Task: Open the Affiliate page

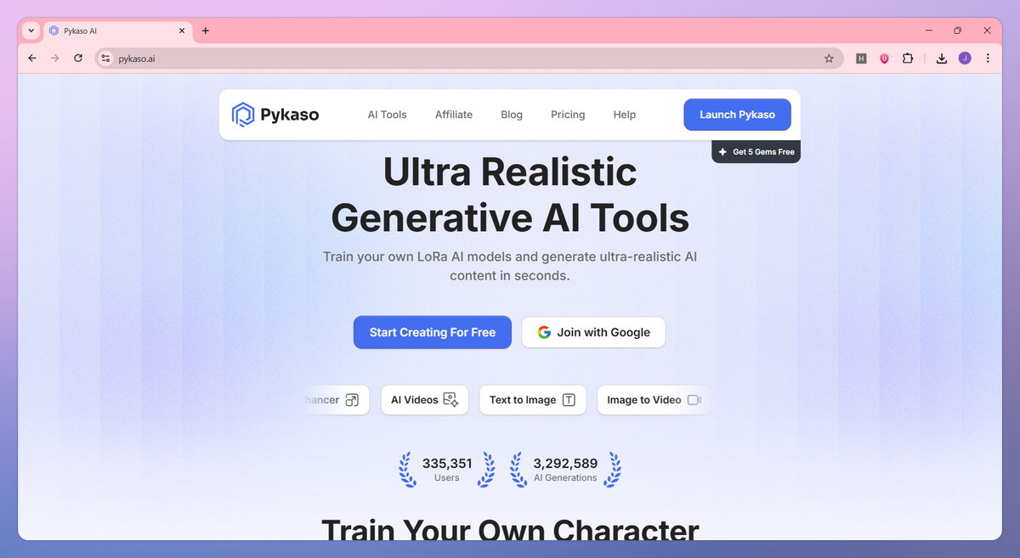Action: pos(454,115)
